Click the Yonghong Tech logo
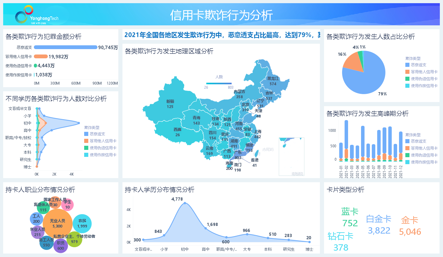 36,15
